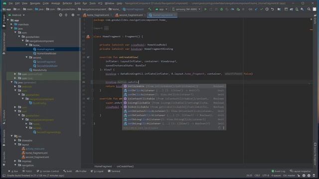Switch to home_fragment.xml editor tab

98,15
